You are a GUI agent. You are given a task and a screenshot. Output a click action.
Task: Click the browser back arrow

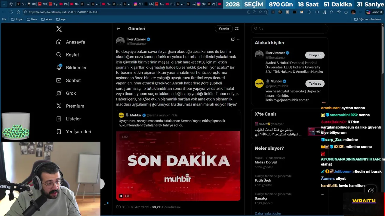click(4, 12)
